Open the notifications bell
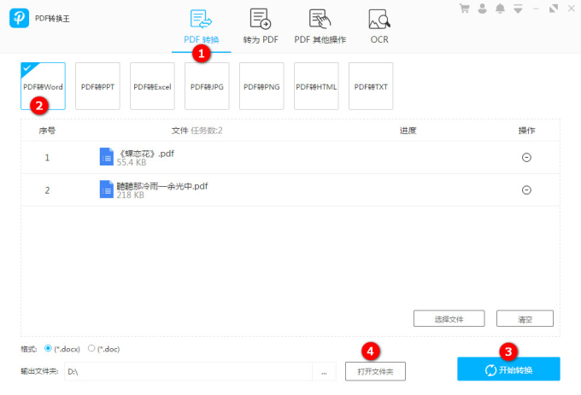The width and height of the screenshot is (581, 395). 500,9
